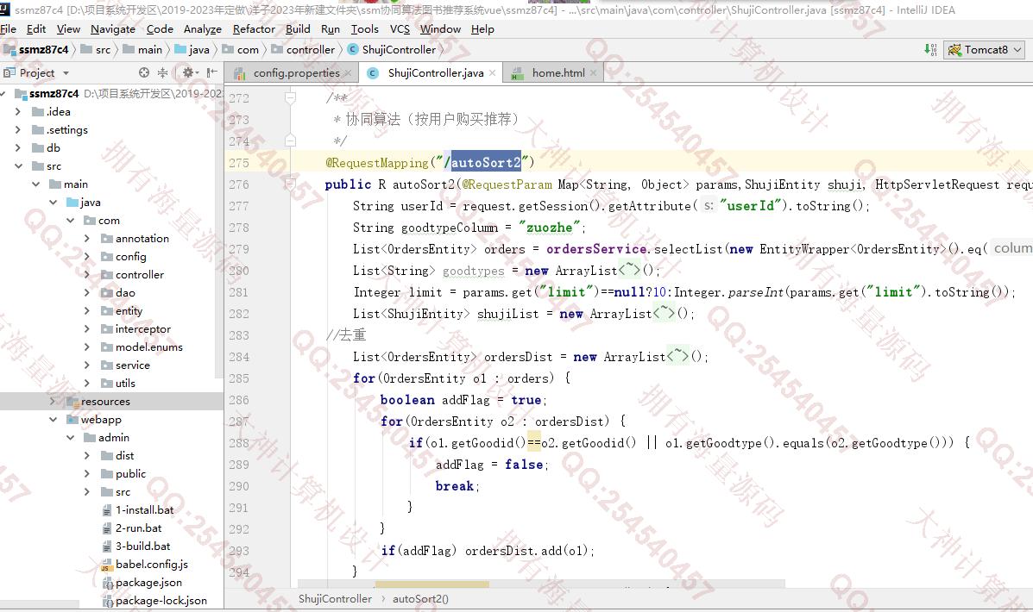The width and height of the screenshot is (1033, 612).
Task: Select the dao package in tree
Action: tap(125, 293)
